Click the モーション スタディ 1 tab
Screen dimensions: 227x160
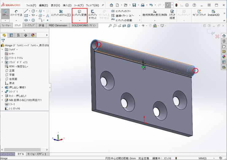coord(37,154)
